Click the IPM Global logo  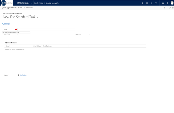(9, 3)
